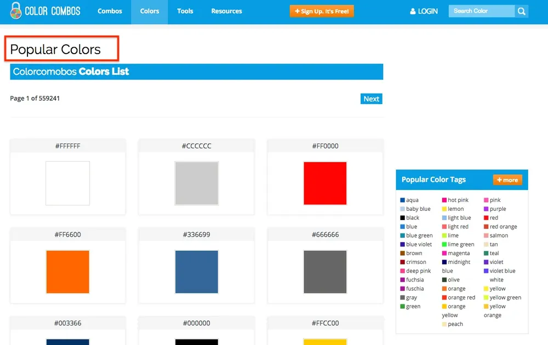
Task: Open the purple color tag
Action: [x=498, y=209]
